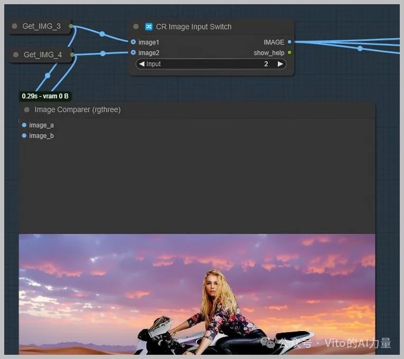
Task: Click the link midpoint dot below Get_IMG_4
Action: pyautogui.click(x=48, y=75)
